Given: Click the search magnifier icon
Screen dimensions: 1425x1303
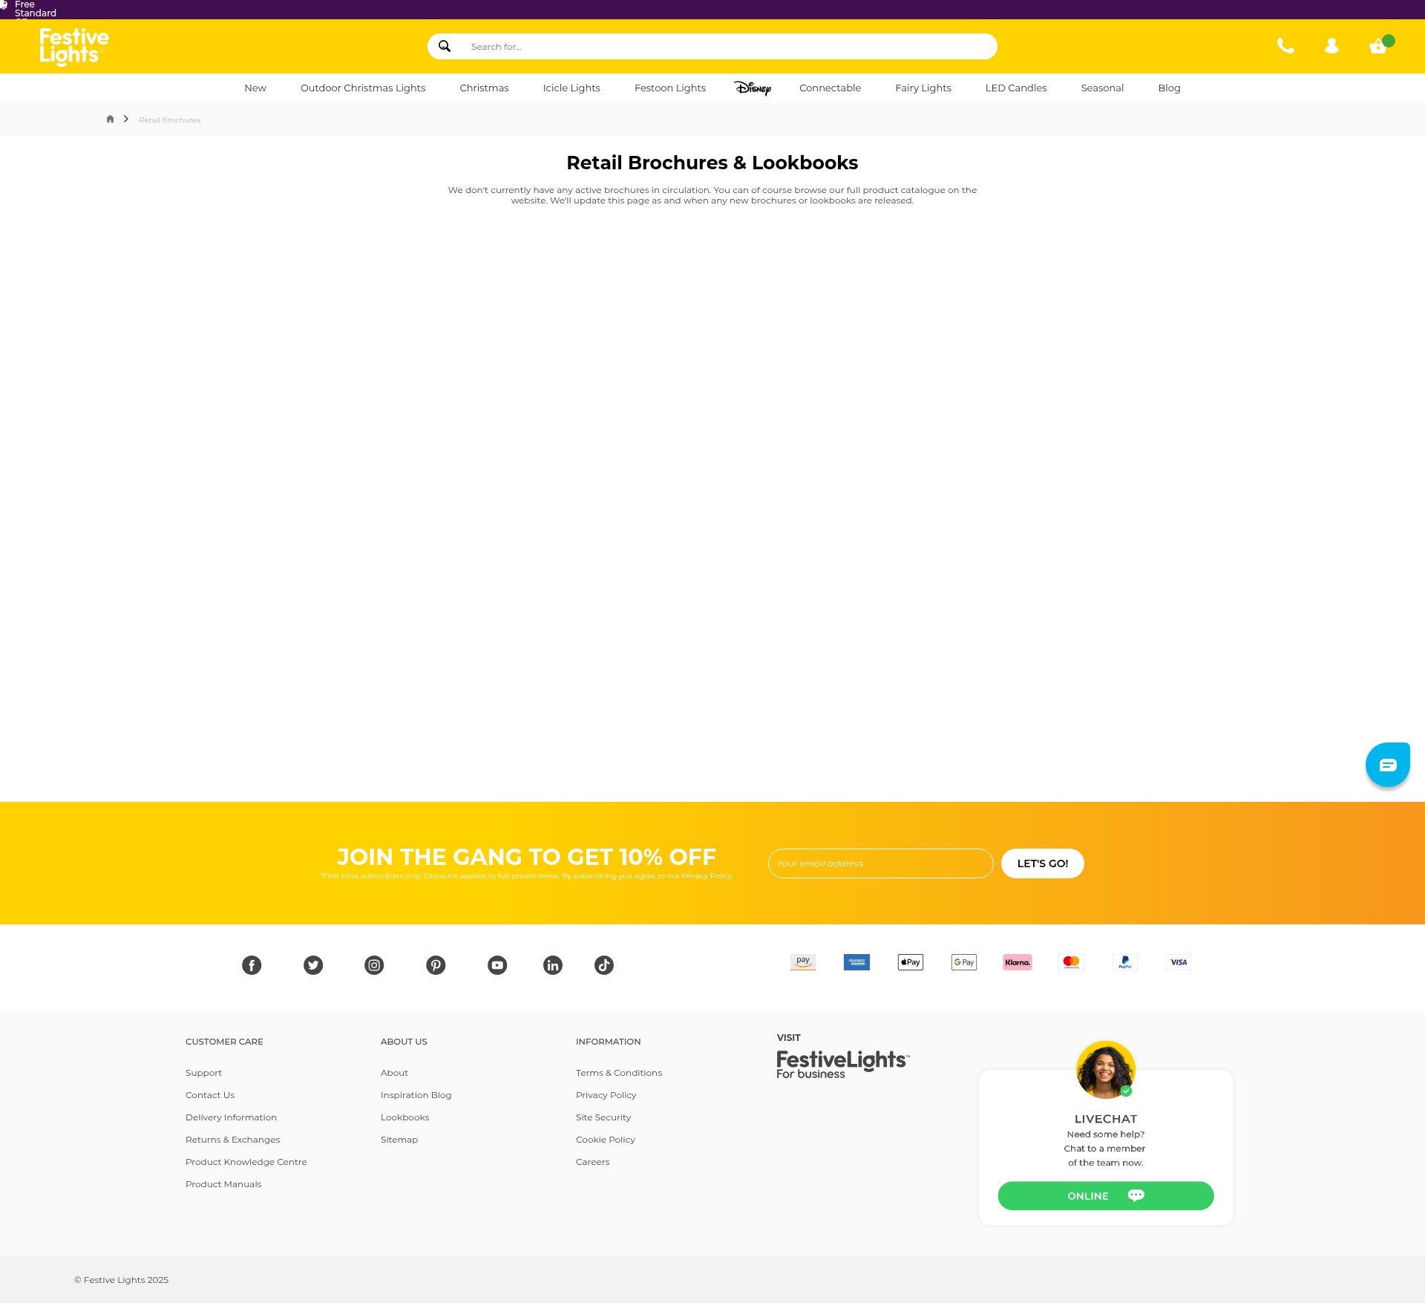Looking at the screenshot, I should coord(445,46).
